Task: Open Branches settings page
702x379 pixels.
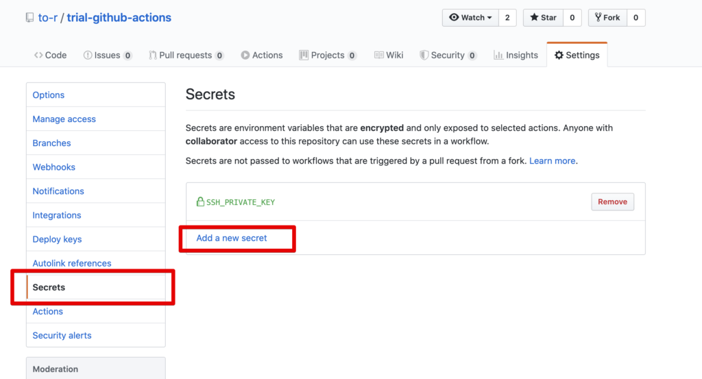Action: 96,143
